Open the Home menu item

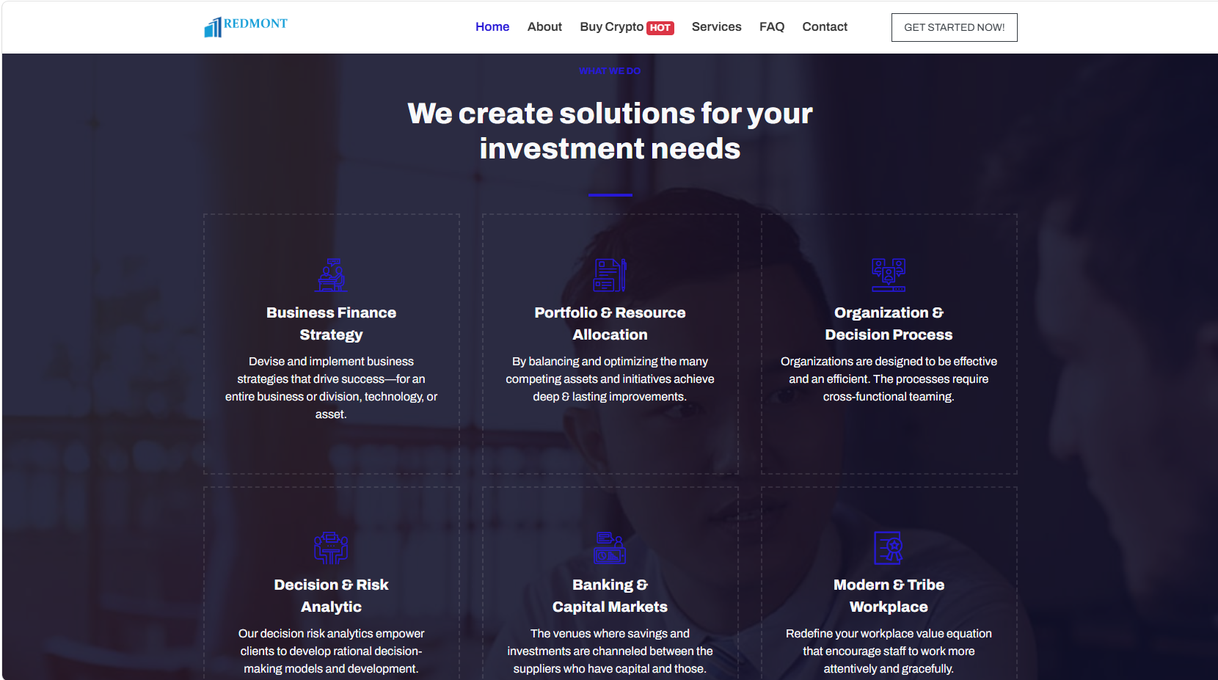(492, 27)
